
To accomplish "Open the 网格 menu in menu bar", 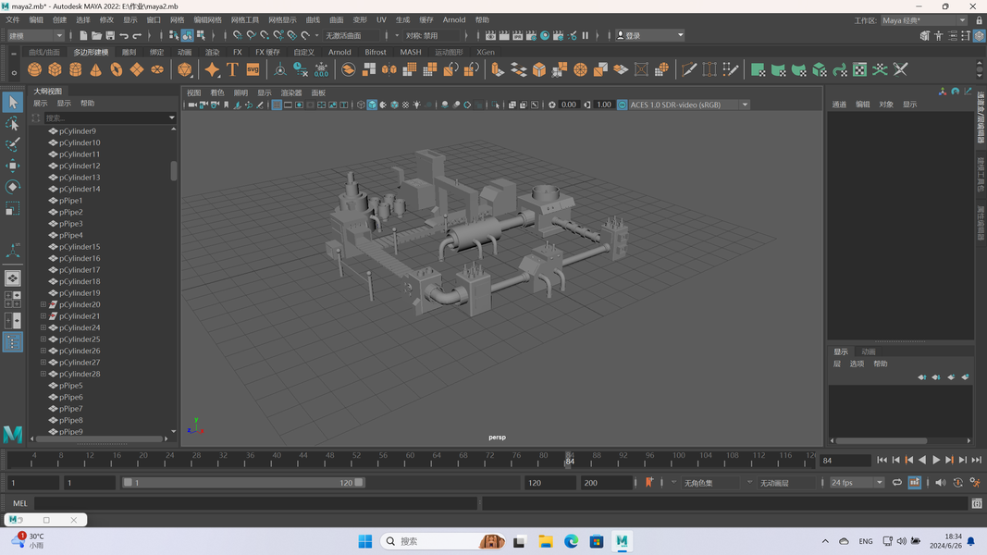I will tap(178, 19).
